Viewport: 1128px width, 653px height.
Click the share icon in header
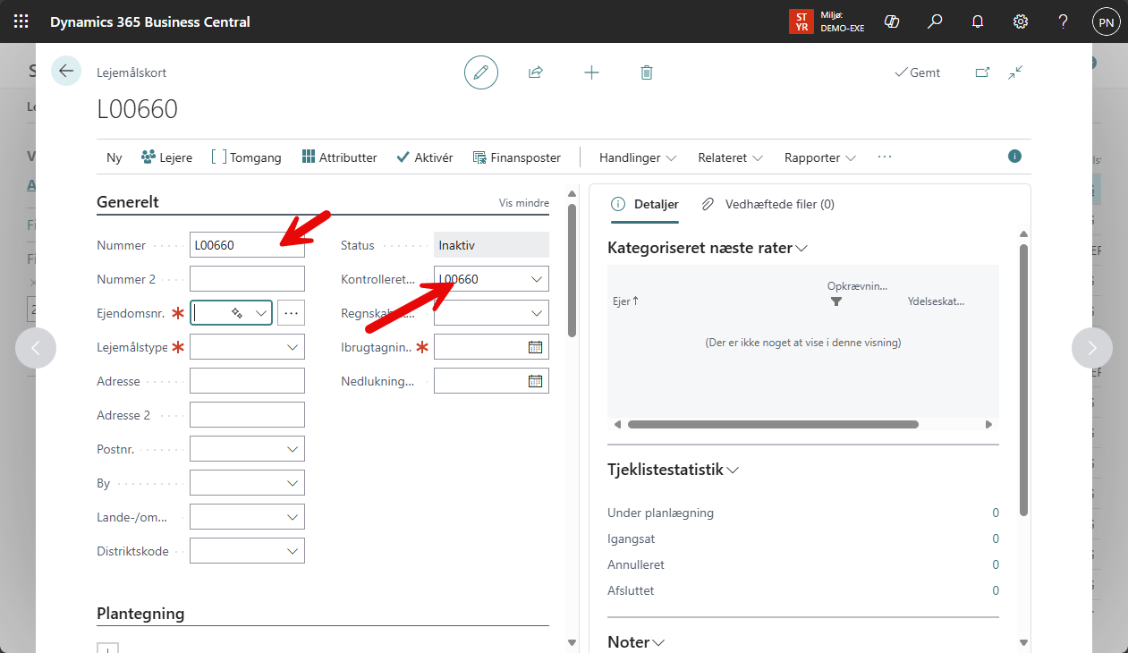tap(536, 72)
